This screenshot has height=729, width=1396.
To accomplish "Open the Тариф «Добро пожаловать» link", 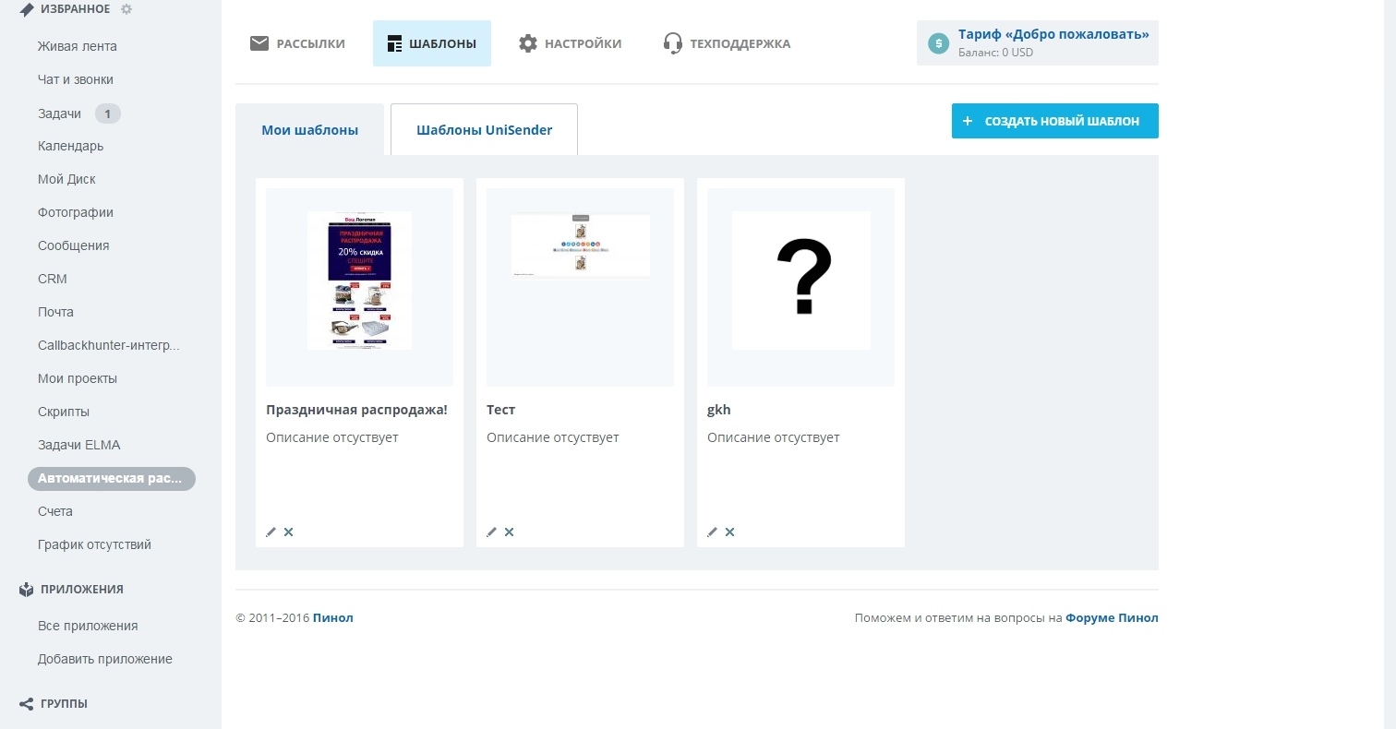I will pos(1053,34).
